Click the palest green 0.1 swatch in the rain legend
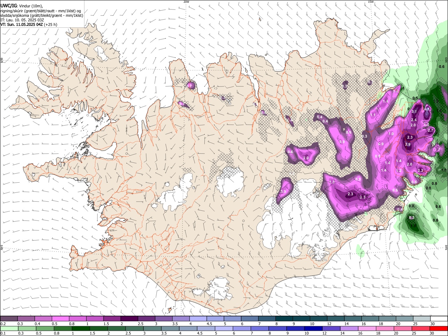448x336 pixels. pyautogui.click(x=9, y=329)
